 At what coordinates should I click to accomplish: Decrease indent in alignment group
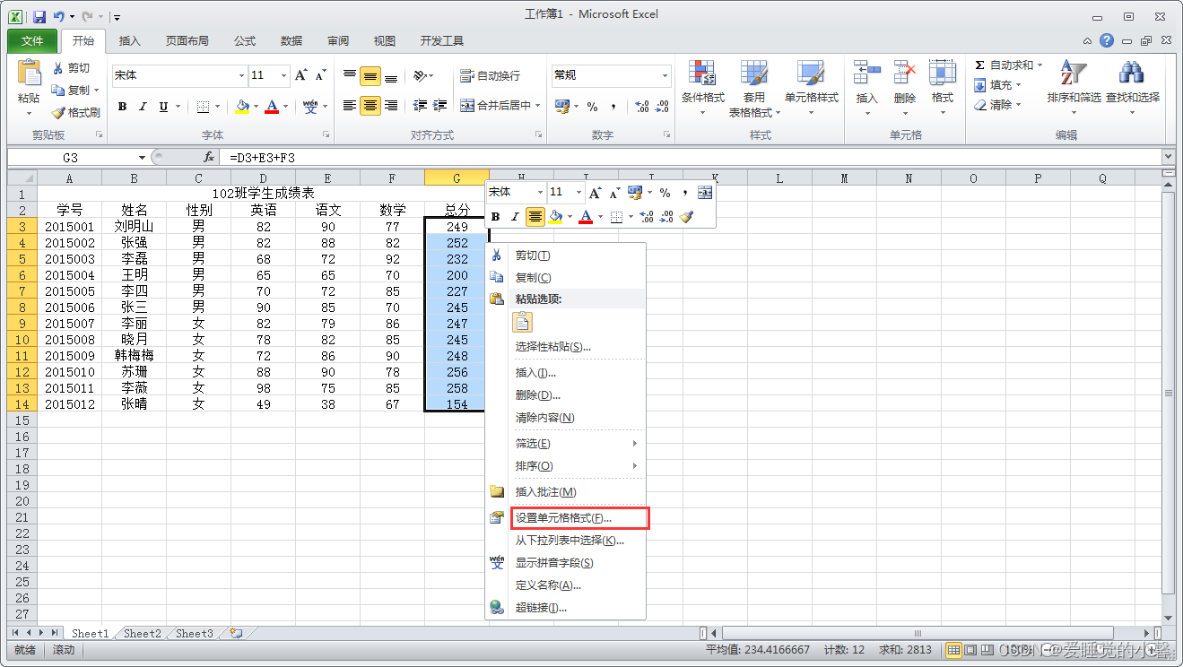pyautogui.click(x=420, y=106)
